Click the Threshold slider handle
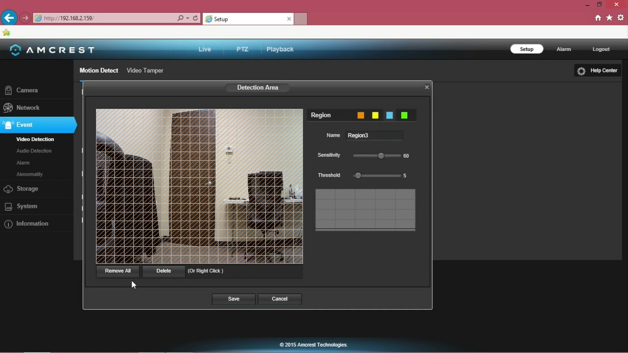 [x=358, y=175]
